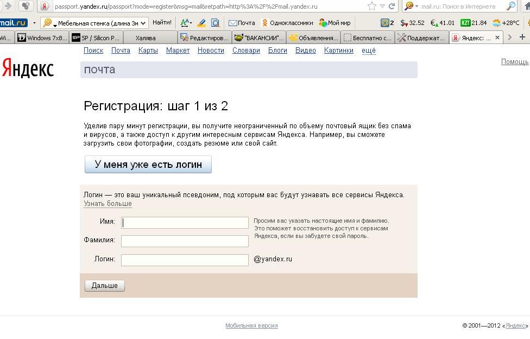Viewport: 530px width, 339px height.
Task: Click the highlighter pen toolbar icon
Action: point(201,23)
